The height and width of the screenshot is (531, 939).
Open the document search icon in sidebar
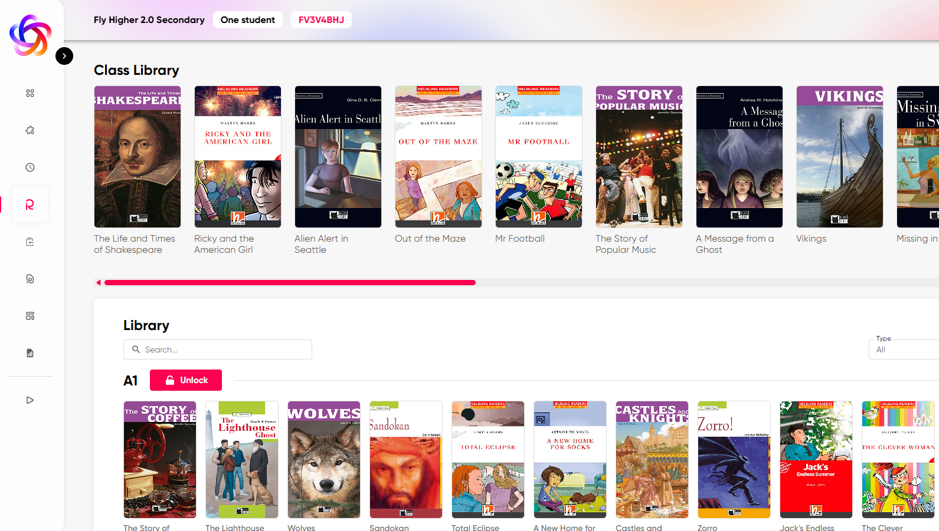coord(30,279)
